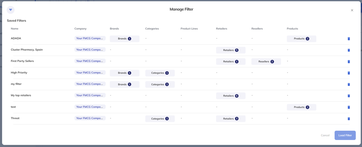The width and height of the screenshot is (362, 147).
Task: Open Retailers chip for My top retailers
Action: [231, 96]
